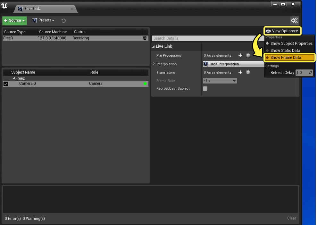Select the Camera 0 subject row
The width and height of the screenshot is (317, 225).
[x=76, y=84]
